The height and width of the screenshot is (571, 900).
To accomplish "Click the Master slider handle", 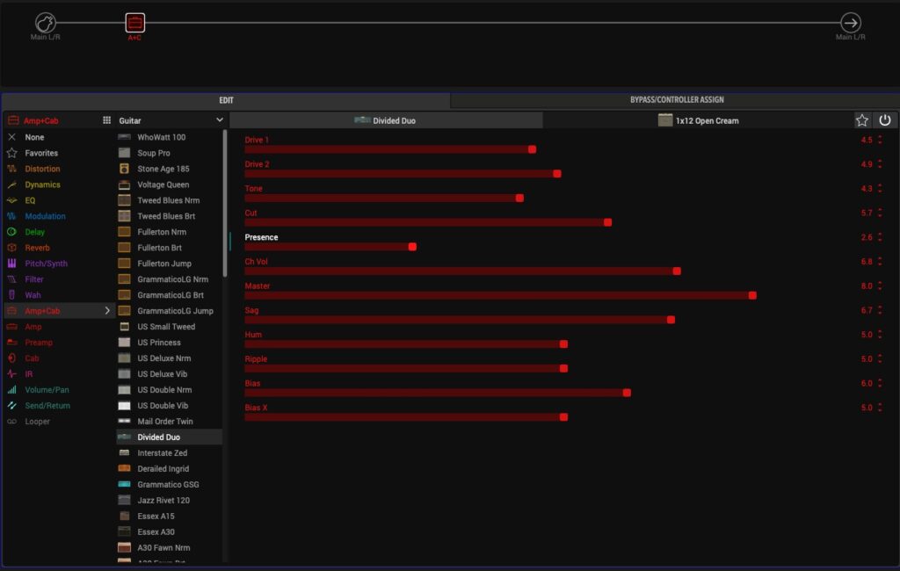I will (752, 295).
